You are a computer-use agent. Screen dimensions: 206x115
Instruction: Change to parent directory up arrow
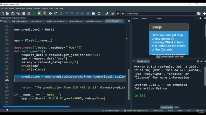click(204, 13)
